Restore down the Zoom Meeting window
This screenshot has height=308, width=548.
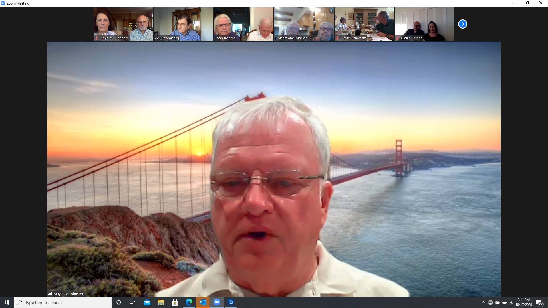click(x=528, y=3)
